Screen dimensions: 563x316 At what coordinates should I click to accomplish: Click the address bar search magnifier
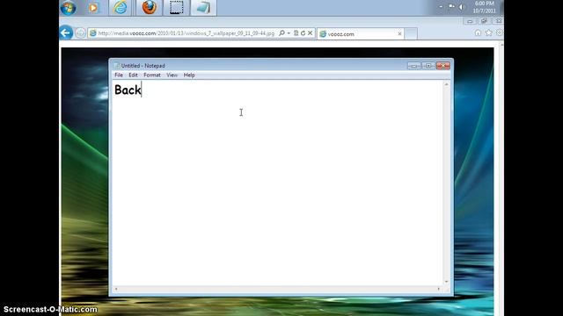pos(281,33)
